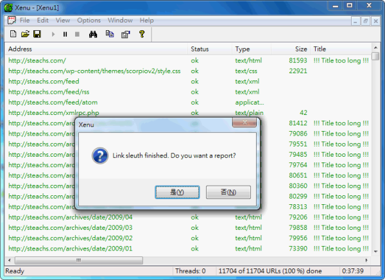
Task: Click the size value 81593
Action: [x=298, y=60]
